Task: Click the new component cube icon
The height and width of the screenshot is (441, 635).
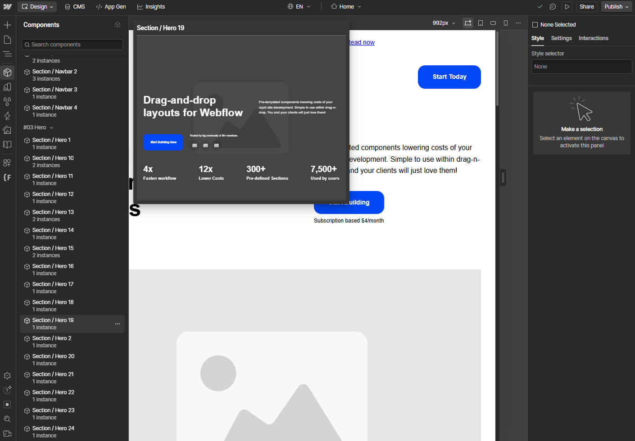Action: click(x=118, y=25)
